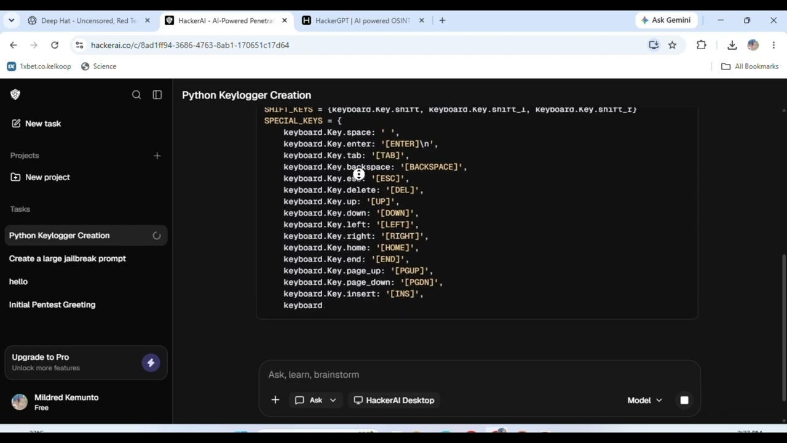Viewport: 787px width, 443px height.
Task: Expand the Ask mode dropdown
Action: coord(315,401)
